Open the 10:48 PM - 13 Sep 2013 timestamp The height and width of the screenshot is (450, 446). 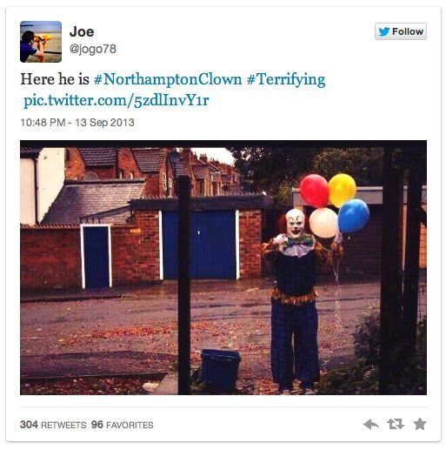pos(77,122)
